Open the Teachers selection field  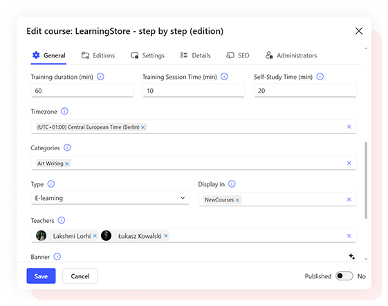[x=194, y=235]
